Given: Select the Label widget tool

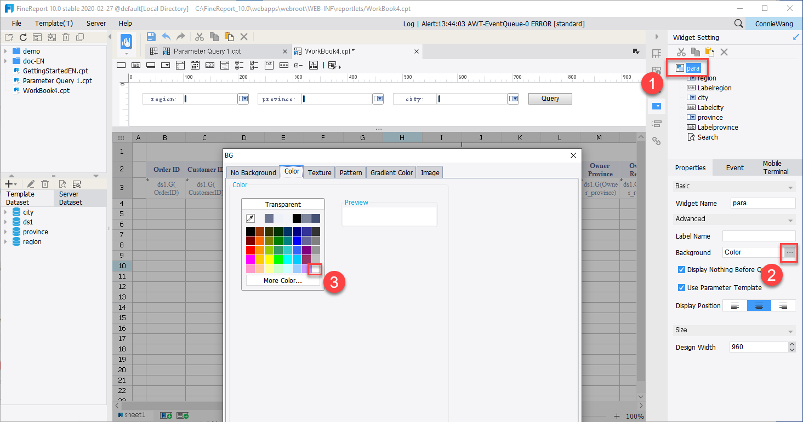Looking at the screenshot, I should (x=135, y=65).
